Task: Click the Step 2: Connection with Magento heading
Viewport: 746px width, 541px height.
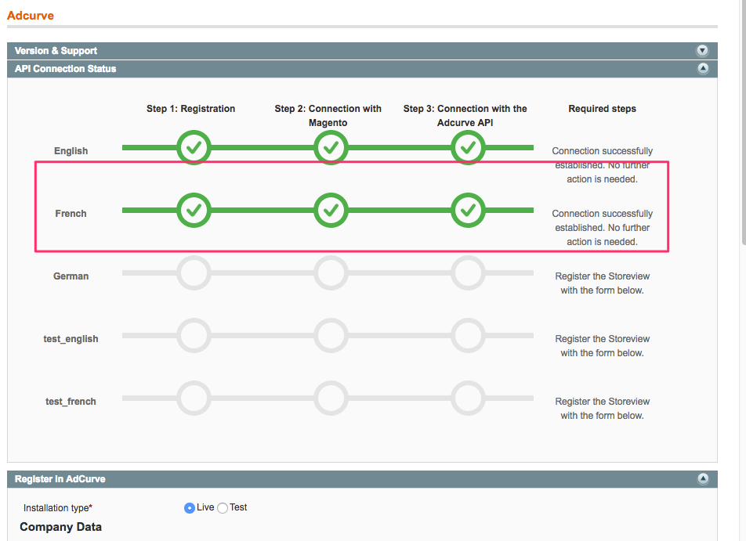Action: [328, 116]
